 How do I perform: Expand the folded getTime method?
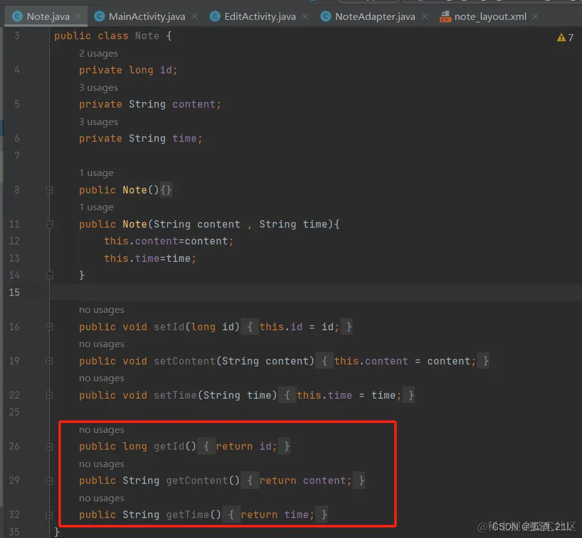pos(49,515)
